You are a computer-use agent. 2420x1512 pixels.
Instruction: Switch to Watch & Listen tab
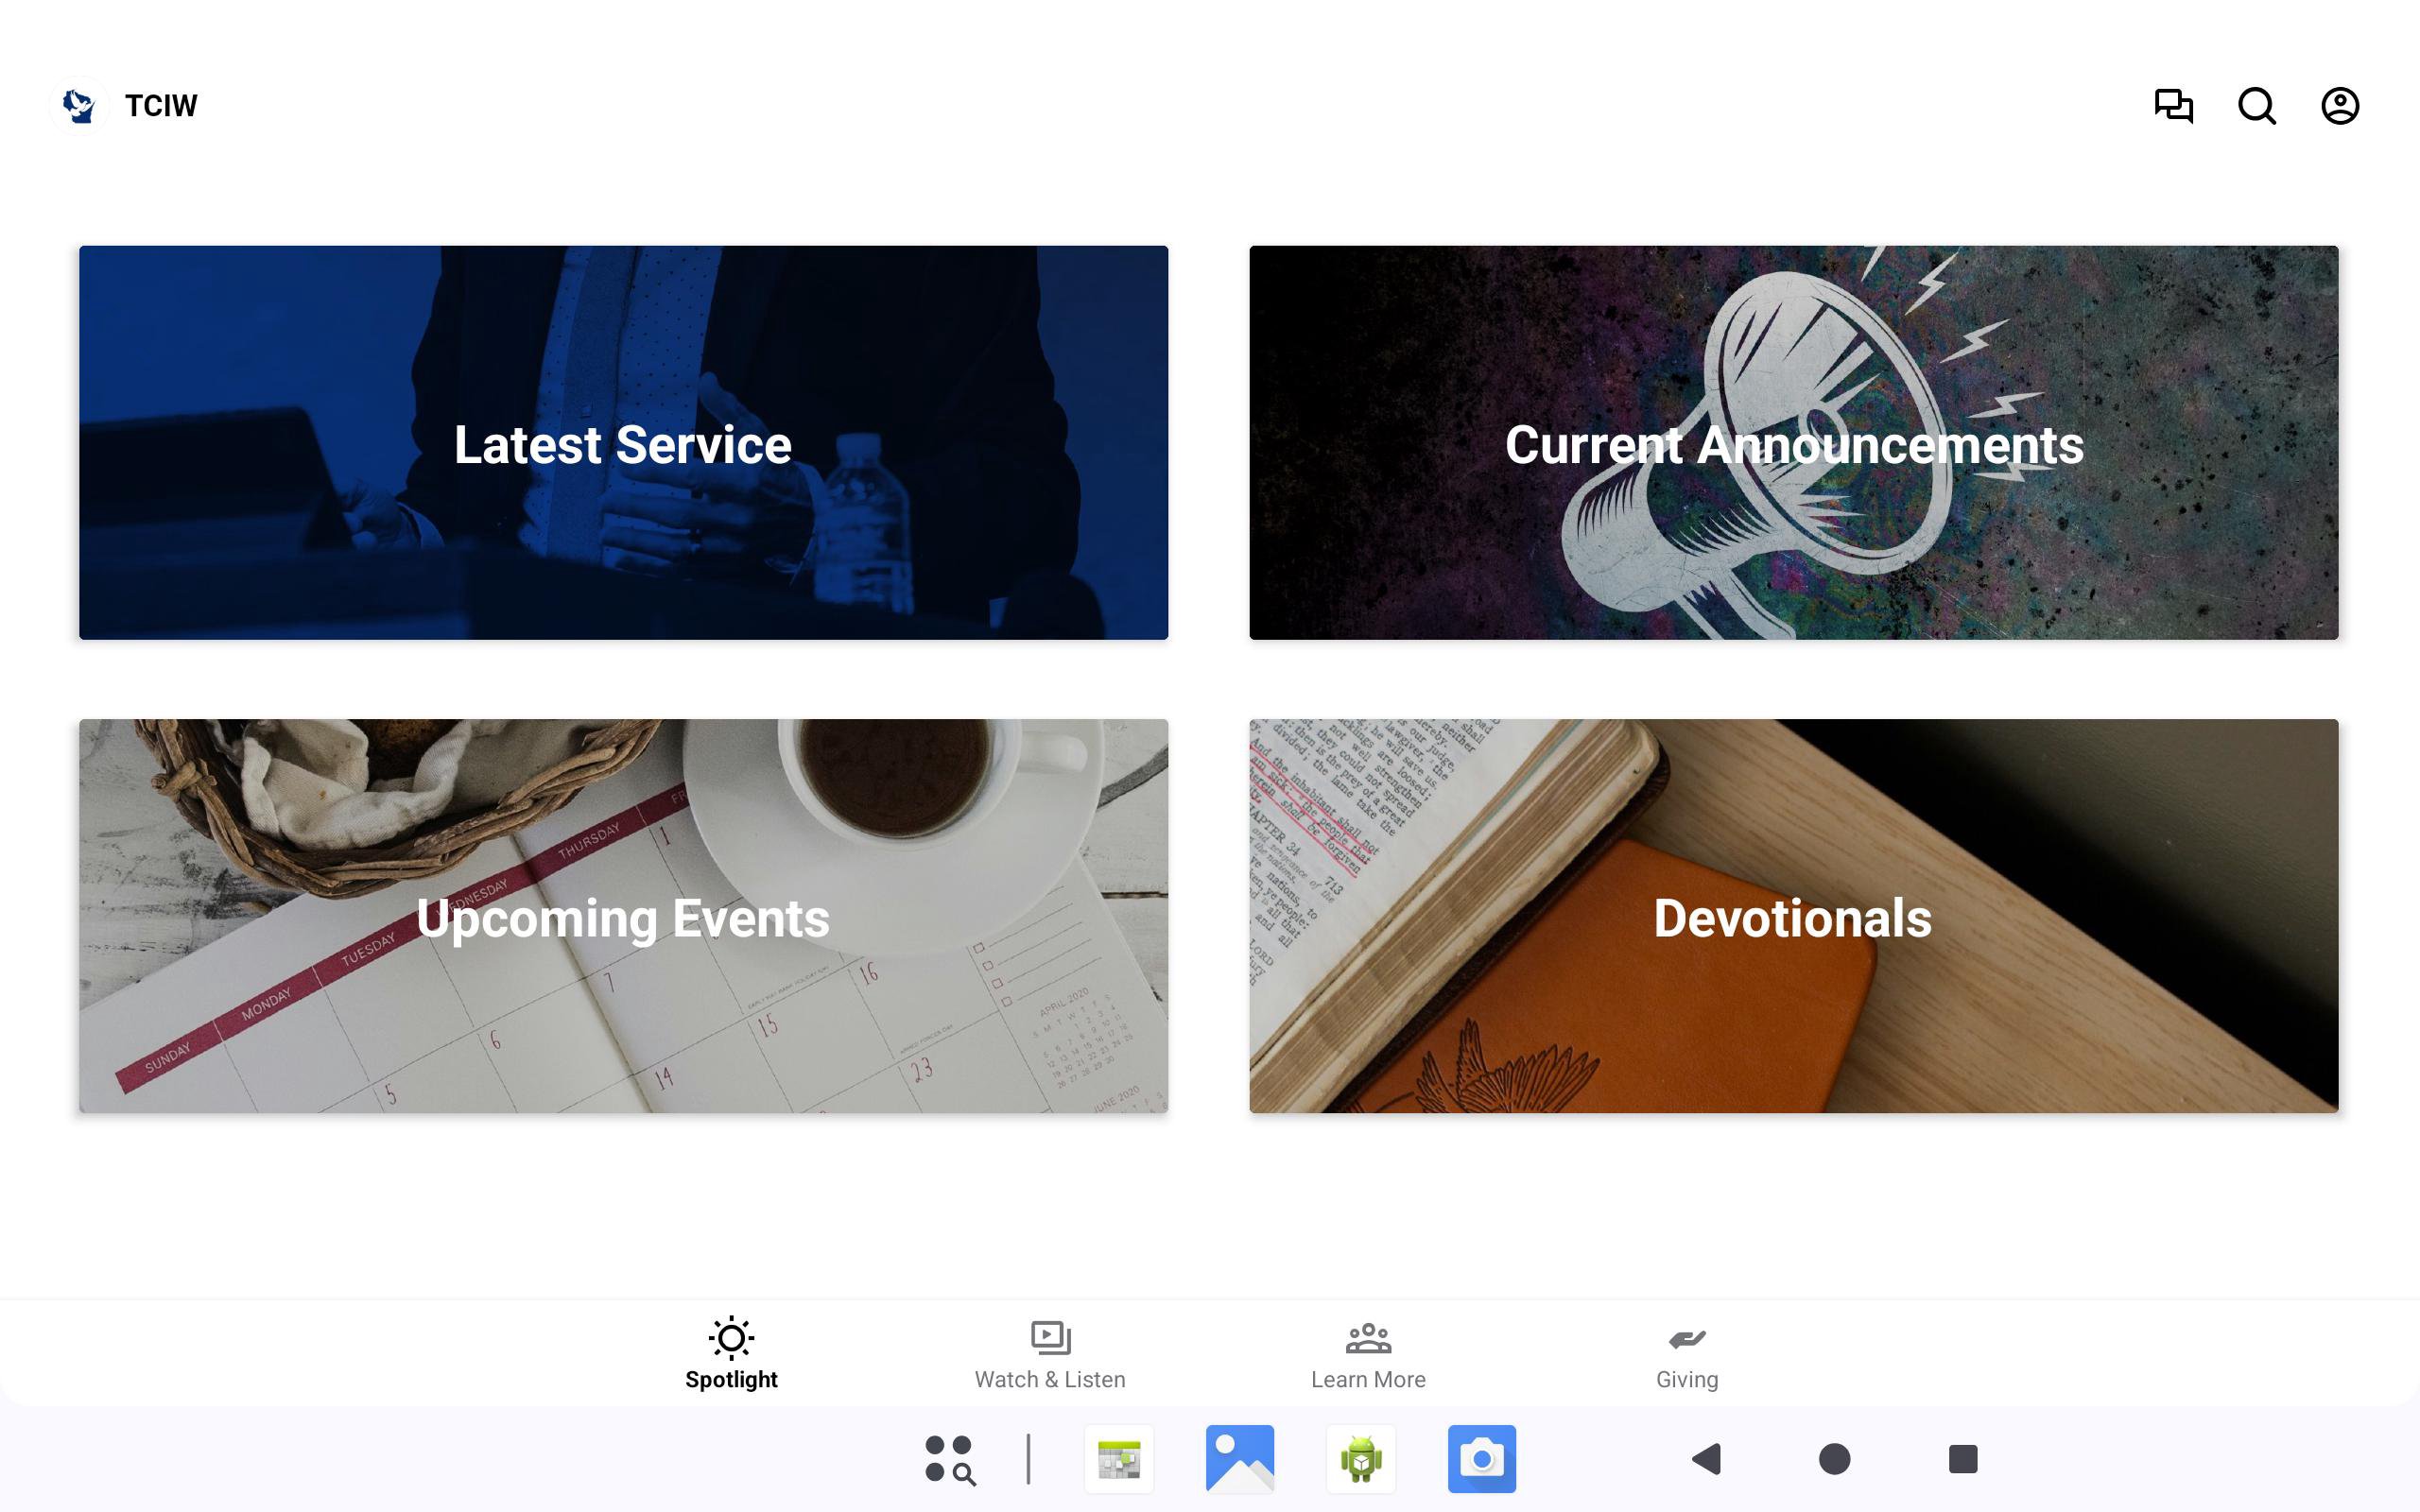[x=1050, y=1353]
